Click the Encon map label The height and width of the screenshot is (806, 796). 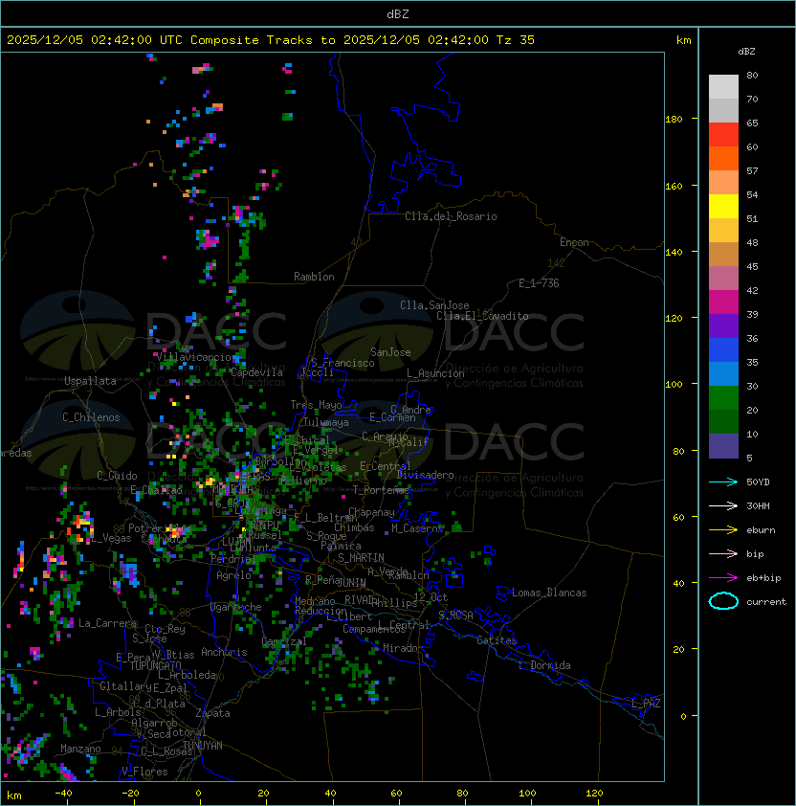(x=574, y=242)
